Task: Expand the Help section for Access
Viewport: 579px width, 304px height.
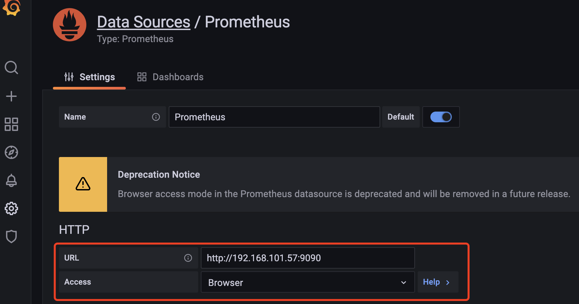Action: (x=436, y=282)
